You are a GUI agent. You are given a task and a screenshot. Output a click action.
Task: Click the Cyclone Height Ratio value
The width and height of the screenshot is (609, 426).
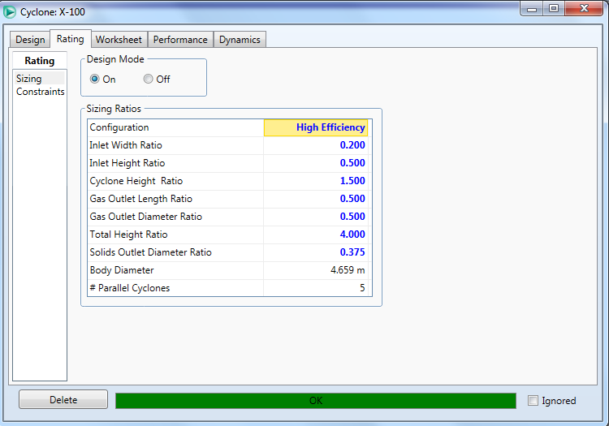(x=317, y=181)
